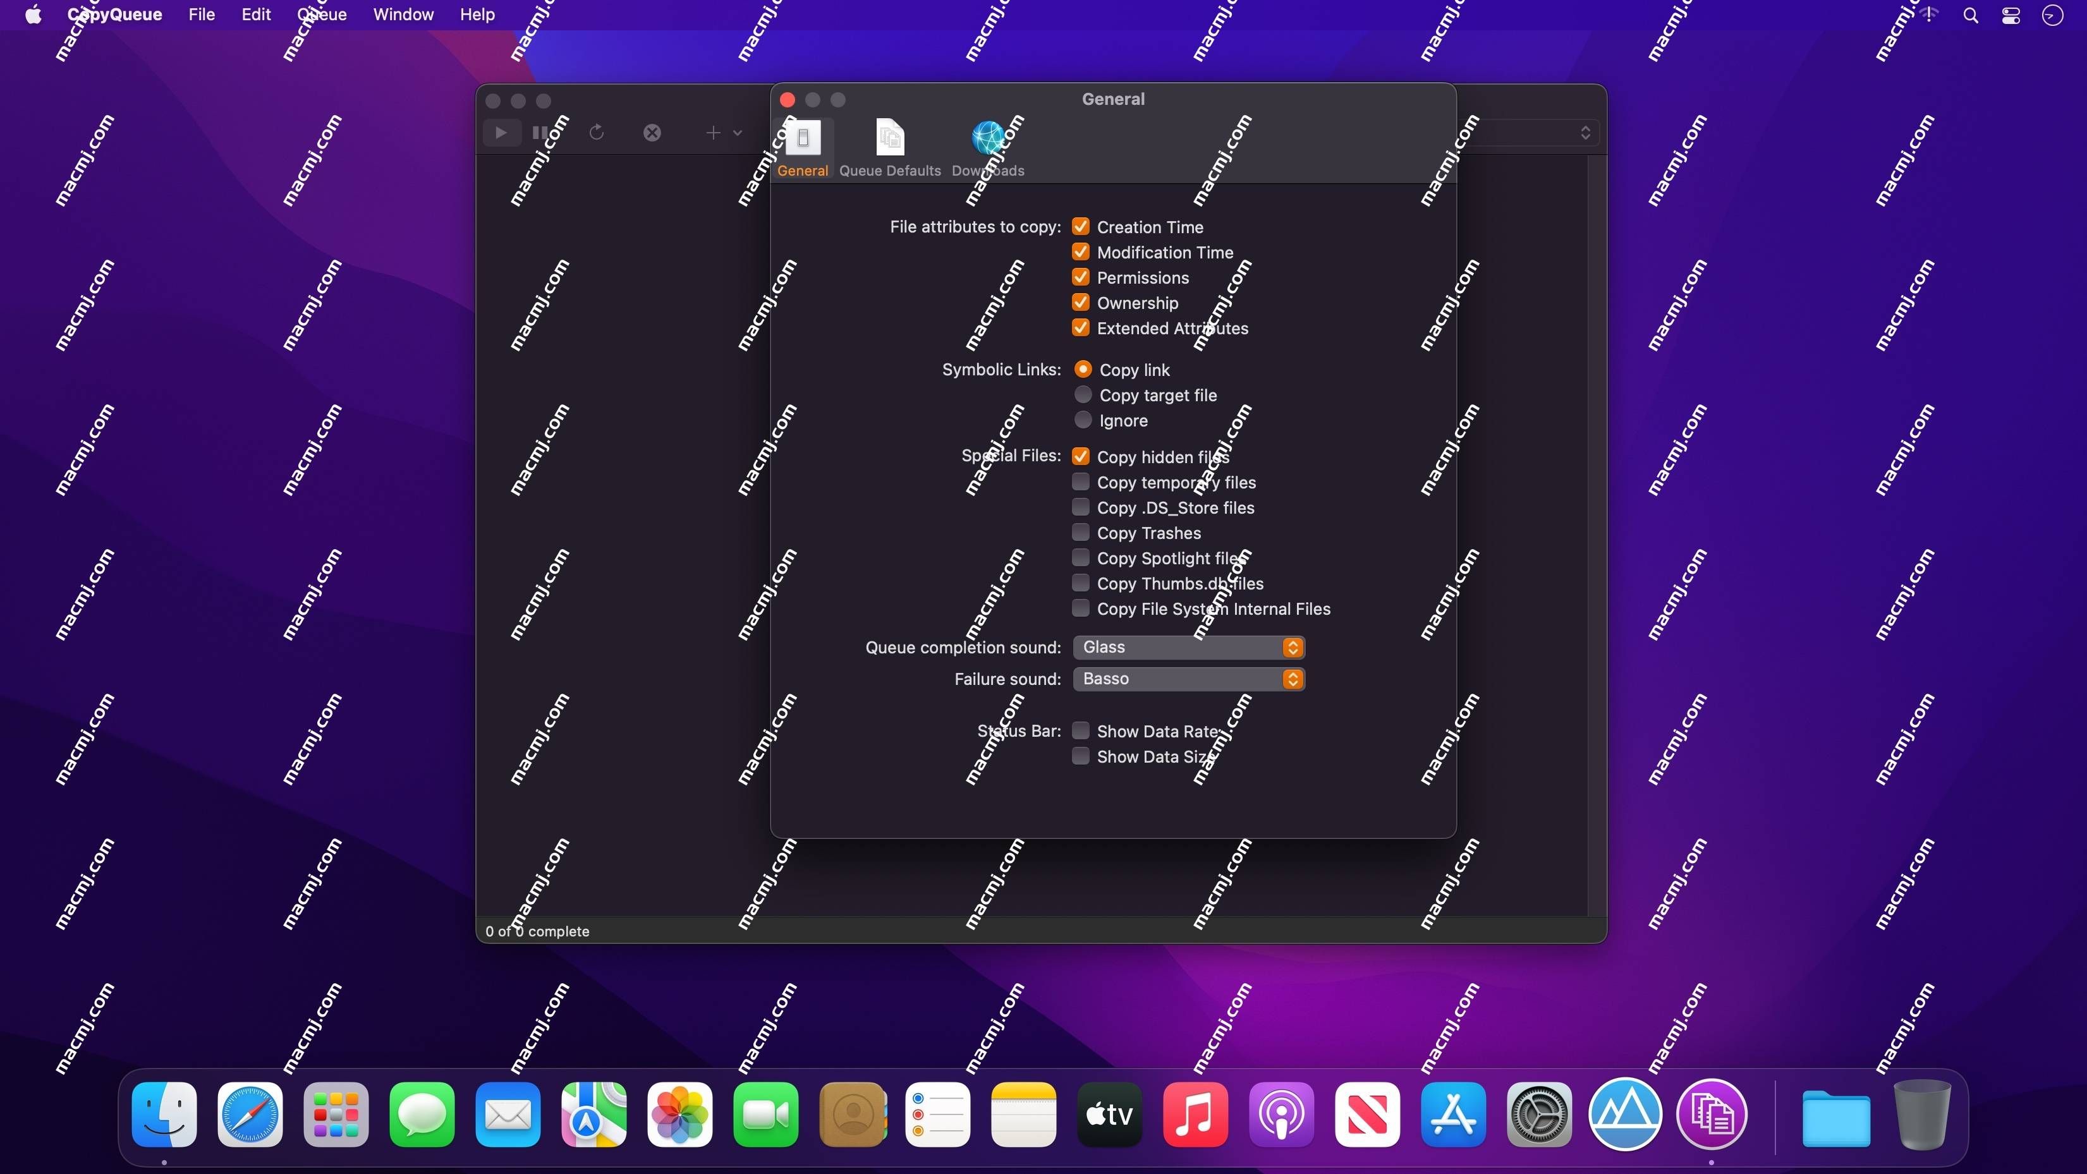Viewport: 2087px width, 1174px height.
Task: Expand Failure sound dropdown selector
Action: coord(1290,678)
